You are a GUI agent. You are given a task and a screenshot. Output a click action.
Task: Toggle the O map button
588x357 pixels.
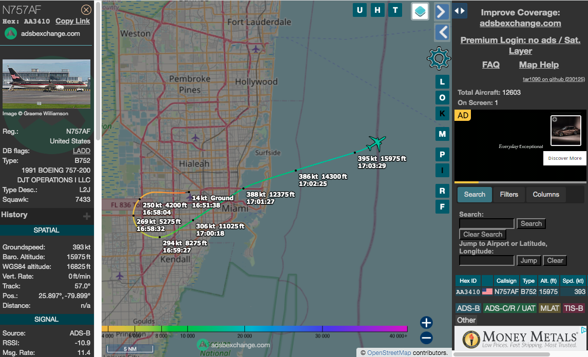tap(442, 98)
